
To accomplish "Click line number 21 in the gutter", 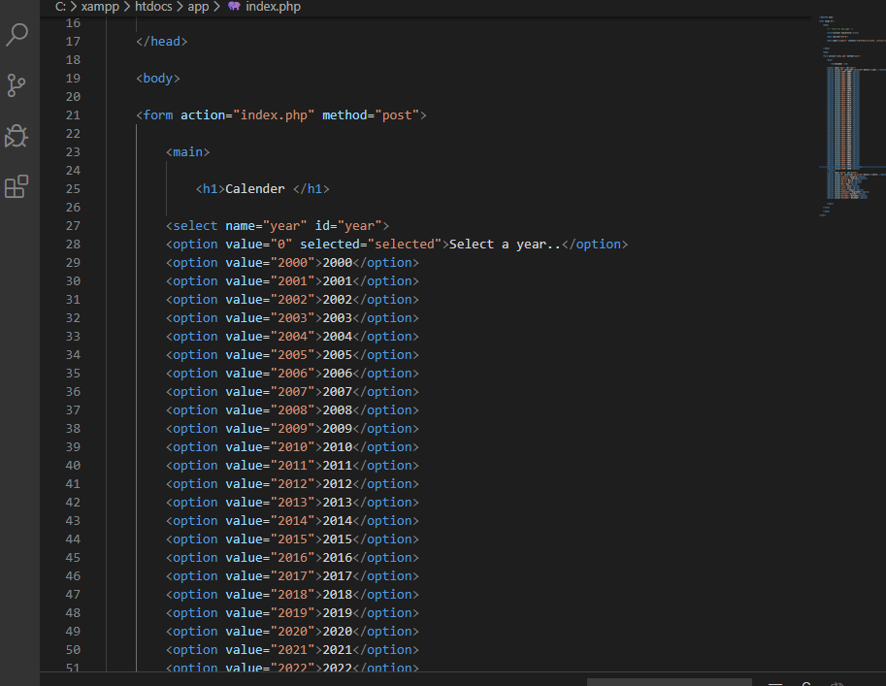I will pyautogui.click(x=73, y=115).
